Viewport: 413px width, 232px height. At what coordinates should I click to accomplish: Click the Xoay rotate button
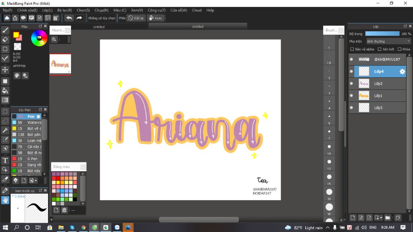[156, 18]
